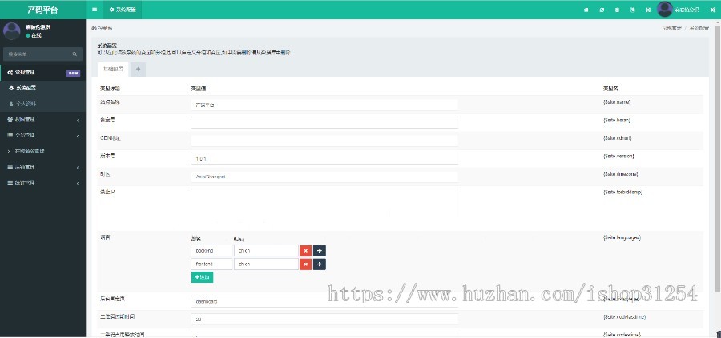Image resolution: width=721 pixels, height=338 pixels.
Task: Click the 系统配置 breadcrumb at top right
Action: pos(699,29)
